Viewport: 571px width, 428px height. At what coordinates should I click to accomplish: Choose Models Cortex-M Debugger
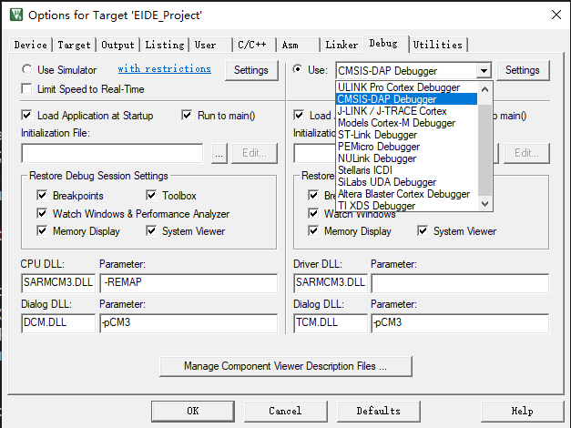(x=406, y=123)
